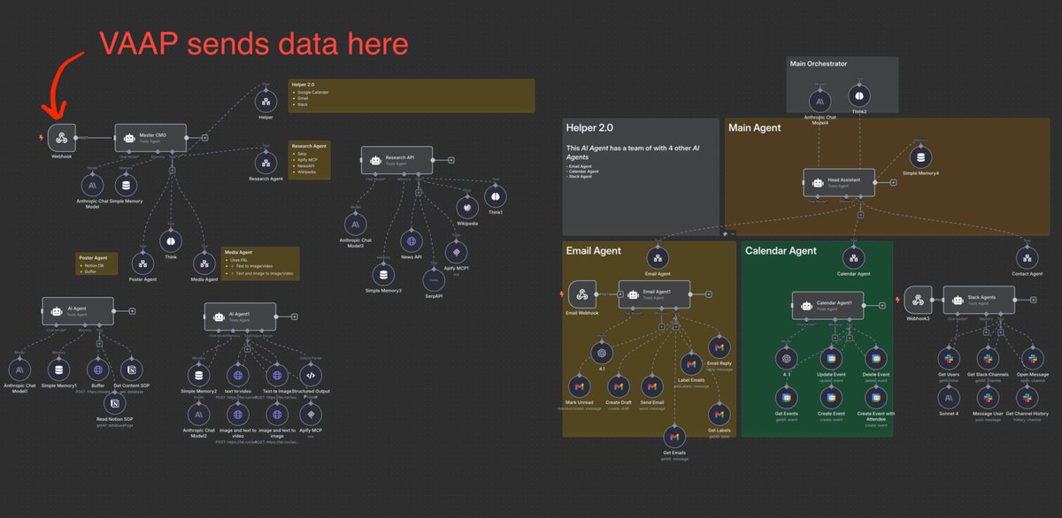
Task: Click the Get Content SOP Notion node
Action: [x=130, y=369]
